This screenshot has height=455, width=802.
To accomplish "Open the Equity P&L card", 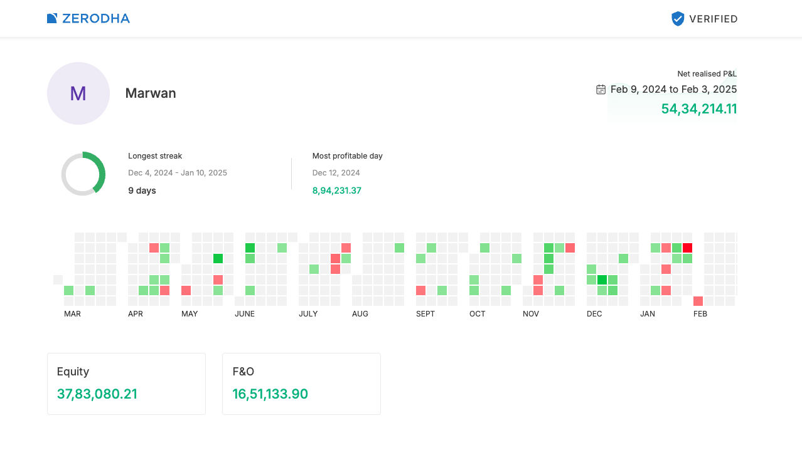I will tap(126, 384).
